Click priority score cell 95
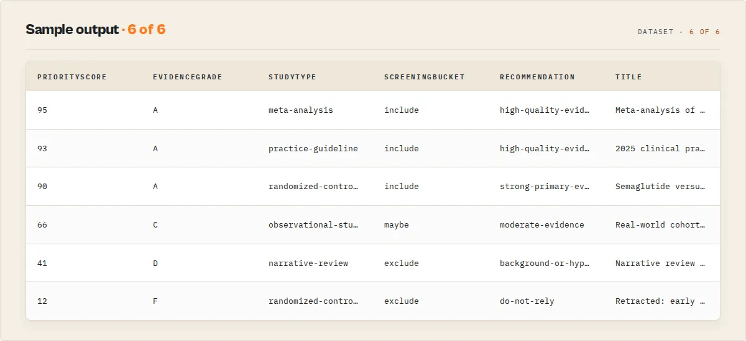 click(42, 110)
